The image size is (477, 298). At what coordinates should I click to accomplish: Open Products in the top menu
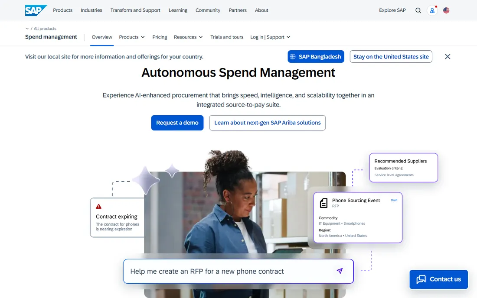pyautogui.click(x=63, y=10)
